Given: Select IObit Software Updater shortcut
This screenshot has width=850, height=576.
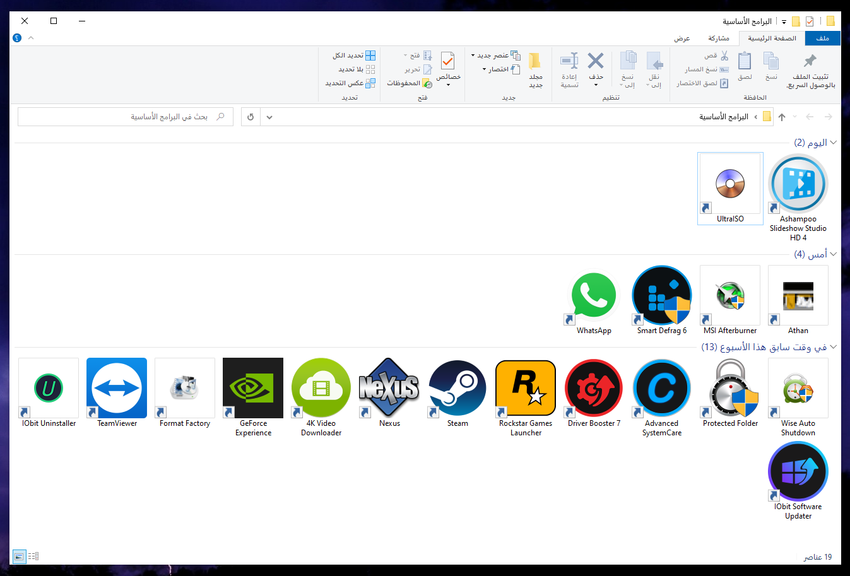Looking at the screenshot, I should coord(798,481).
